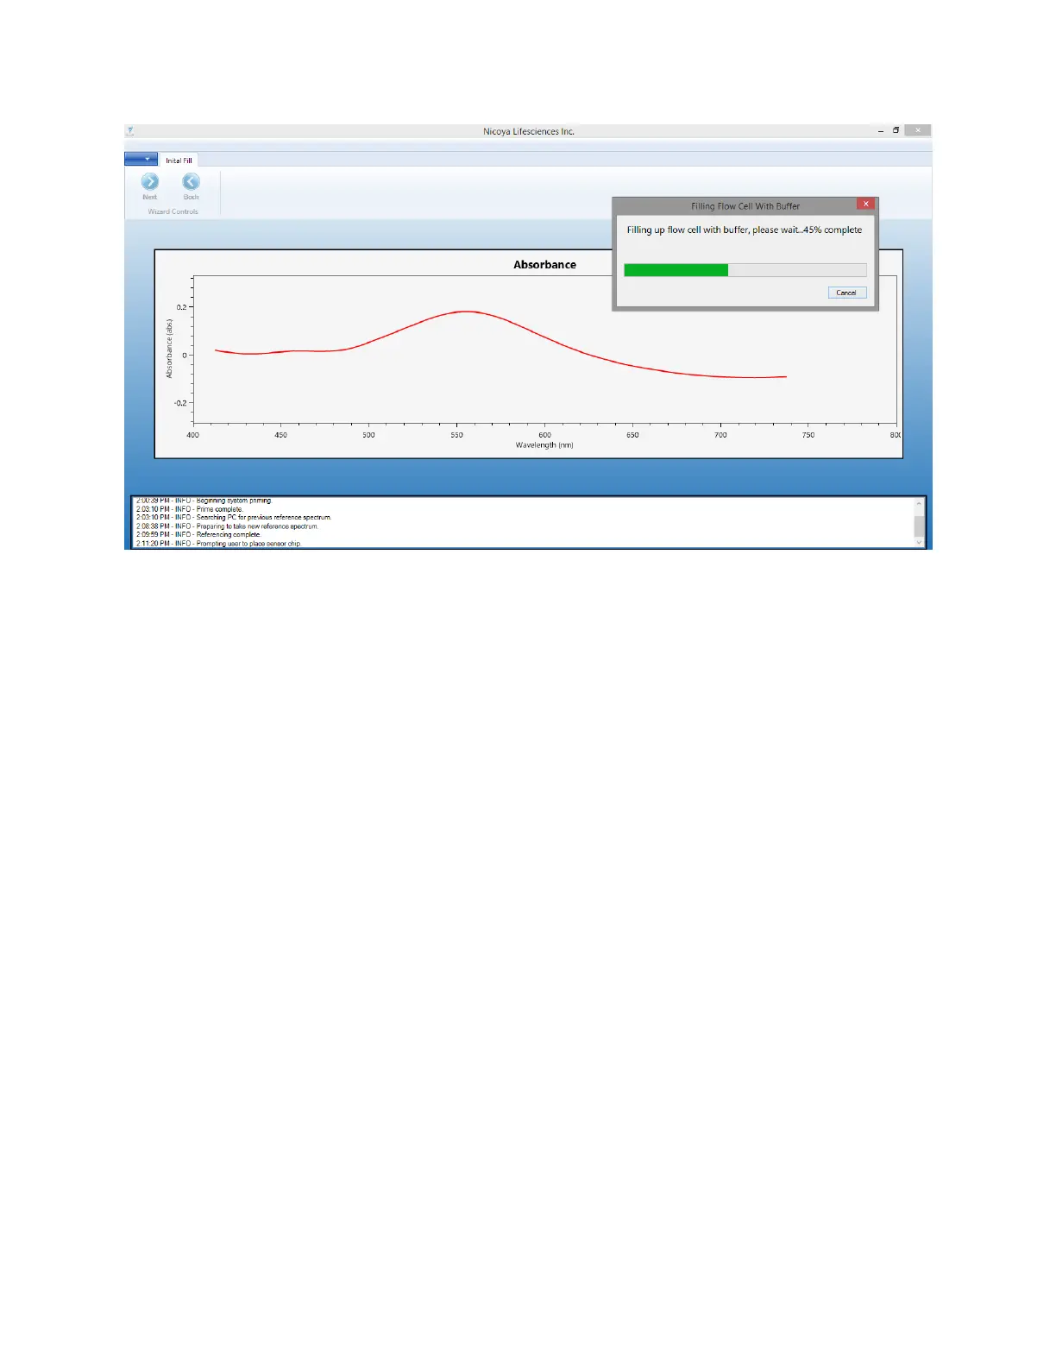Click the log scrollbar up arrow
1056x1367 pixels.
pyautogui.click(x=919, y=504)
